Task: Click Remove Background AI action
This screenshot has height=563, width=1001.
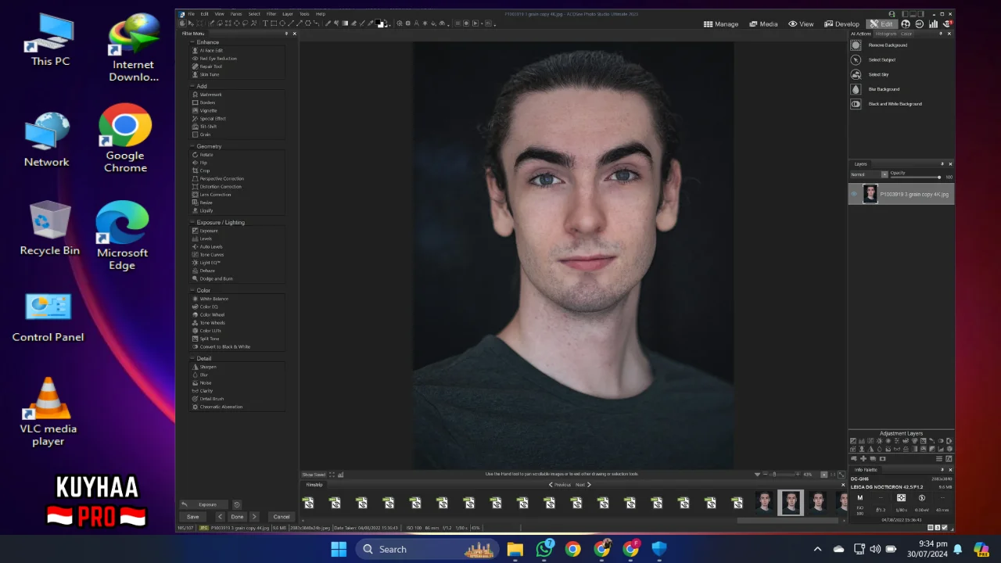Action: coord(888,45)
